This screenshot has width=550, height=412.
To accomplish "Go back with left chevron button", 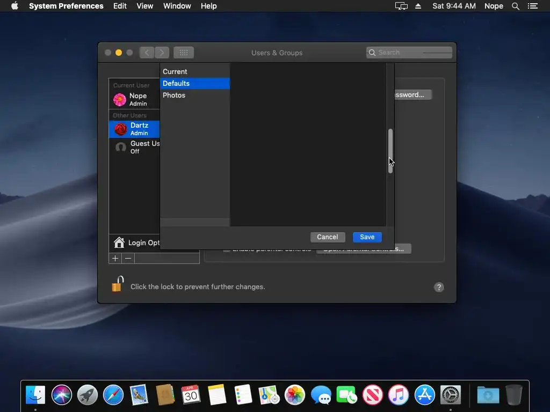I will tap(147, 53).
